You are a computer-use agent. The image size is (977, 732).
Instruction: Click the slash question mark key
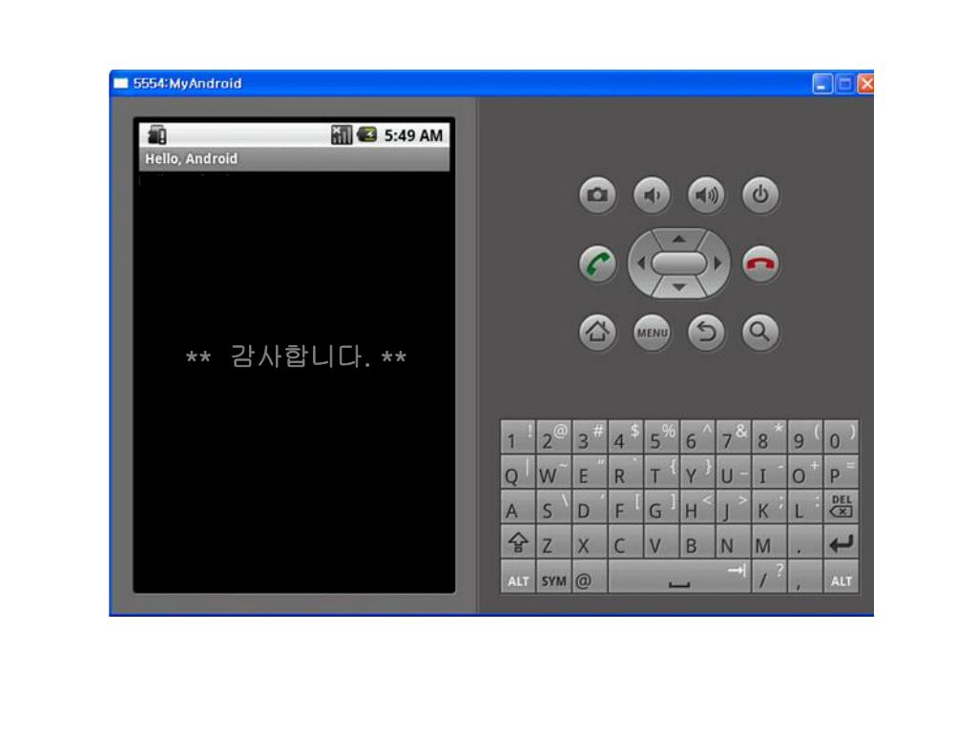(770, 577)
